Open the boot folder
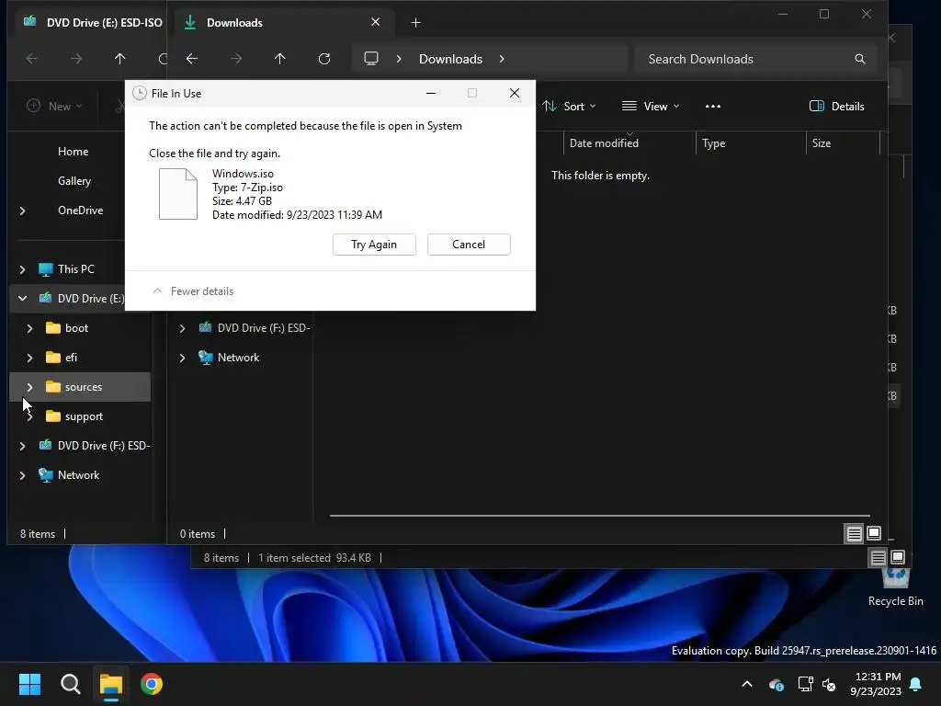Image resolution: width=941 pixels, height=706 pixels. tap(68, 328)
